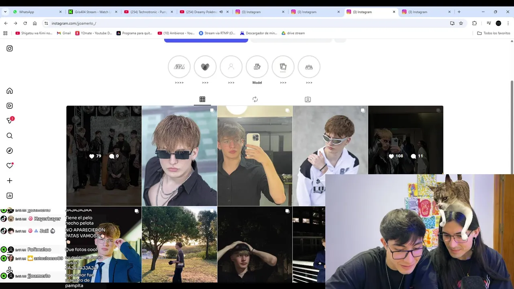Open Todos los favoritos folder
Screen dimensions: 514x289
pyautogui.click(x=494, y=33)
